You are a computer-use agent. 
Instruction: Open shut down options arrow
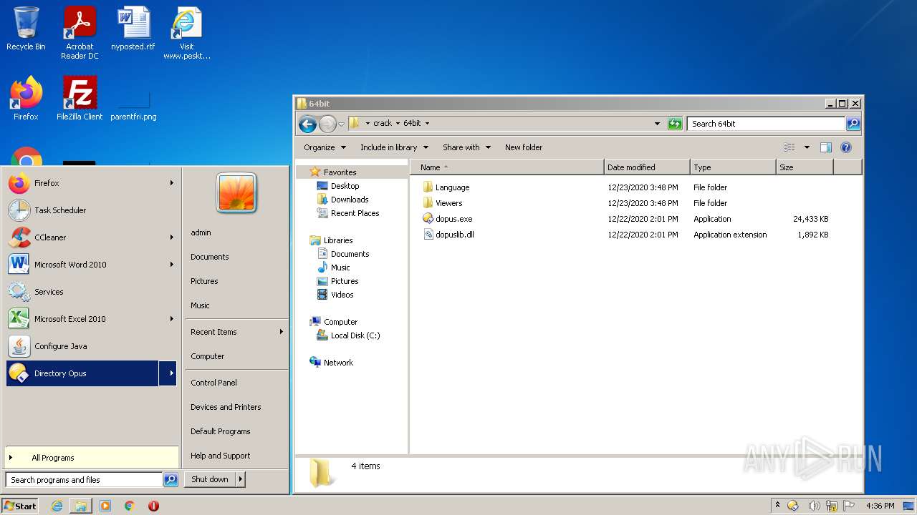click(x=241, y=479)
